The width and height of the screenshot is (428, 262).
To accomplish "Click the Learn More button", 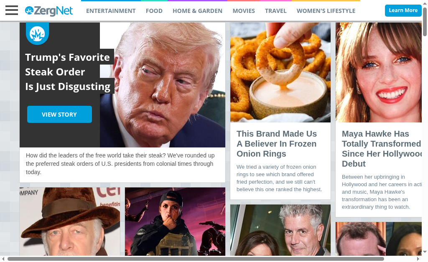I will click(403, 10).
